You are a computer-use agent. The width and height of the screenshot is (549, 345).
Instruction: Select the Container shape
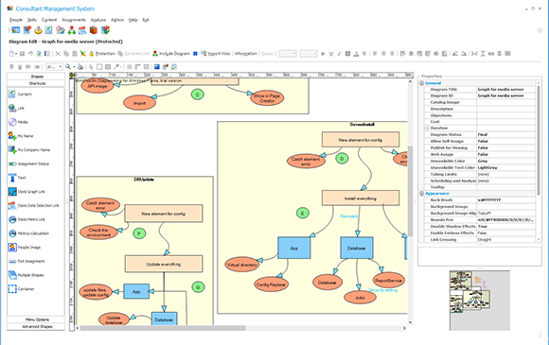click(22, 289)
